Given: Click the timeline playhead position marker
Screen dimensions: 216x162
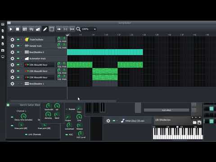Looking at the screenshot, I should (x=67, y=35).
